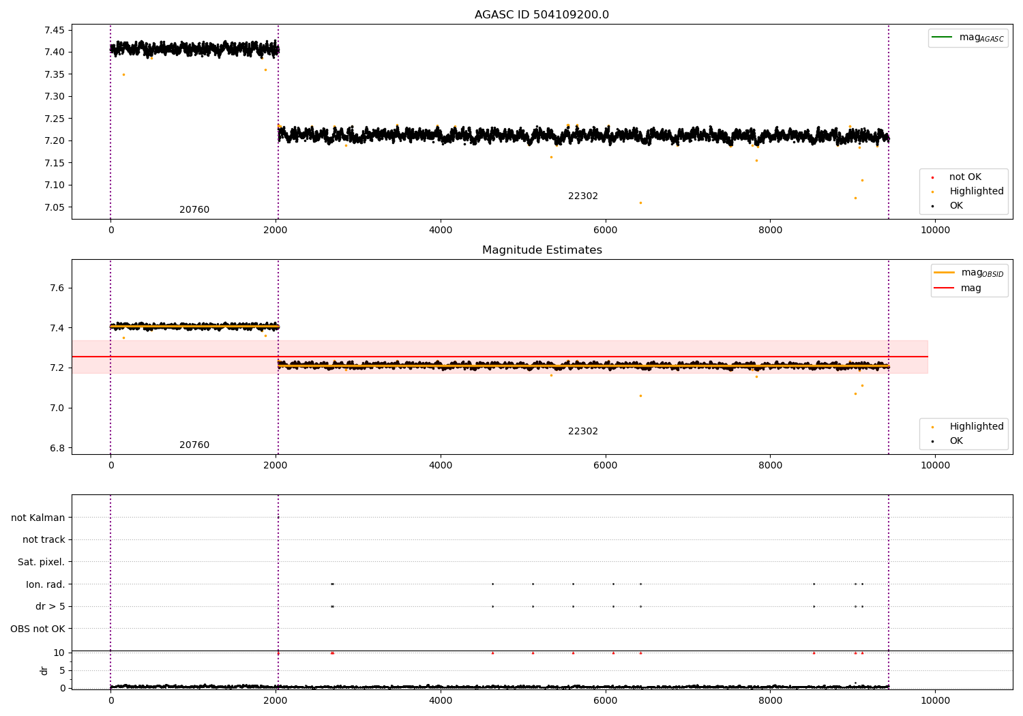Image resolution: width=1023 pixels, height=716 pixels.
Task: Click x-axis tick 10000 under the bottom panel
Action: (x=935, y=701)
